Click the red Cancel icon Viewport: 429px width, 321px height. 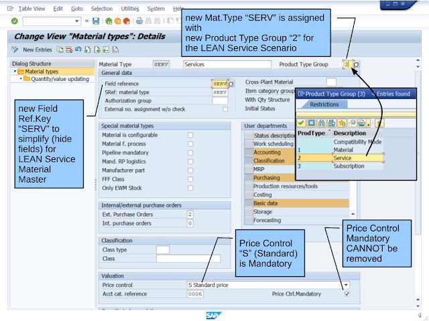(x=127, y=21)
